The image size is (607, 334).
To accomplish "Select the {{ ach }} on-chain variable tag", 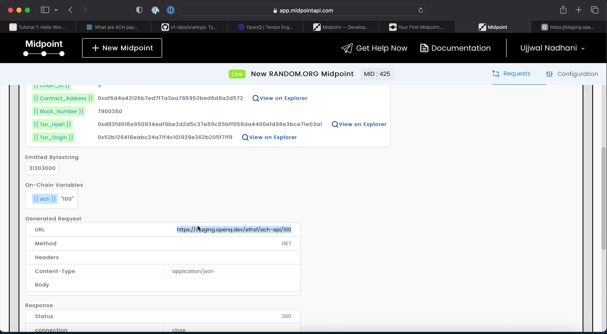I will [45, 199].
